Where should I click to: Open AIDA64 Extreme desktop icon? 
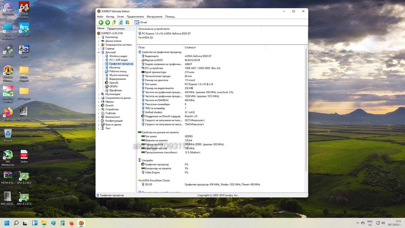tap(24, 10)
